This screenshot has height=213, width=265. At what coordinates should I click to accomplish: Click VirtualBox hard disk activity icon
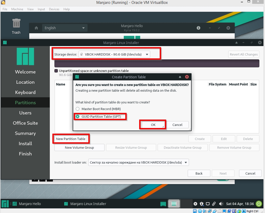[195, 211]
